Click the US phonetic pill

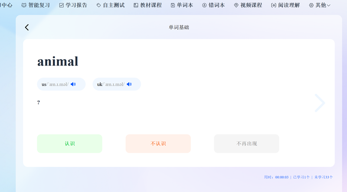61,84
